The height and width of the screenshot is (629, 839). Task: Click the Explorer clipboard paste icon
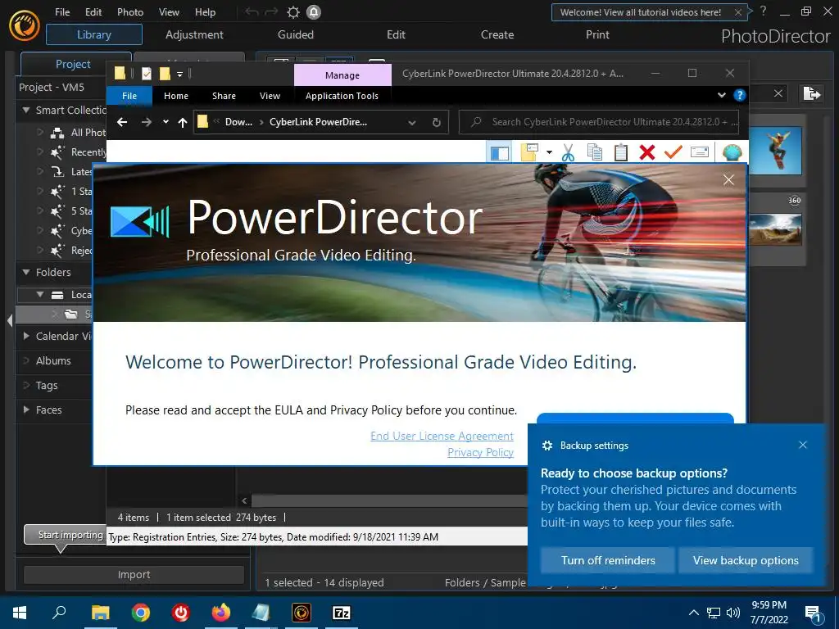pyautogui.click(x=621, y=152)
